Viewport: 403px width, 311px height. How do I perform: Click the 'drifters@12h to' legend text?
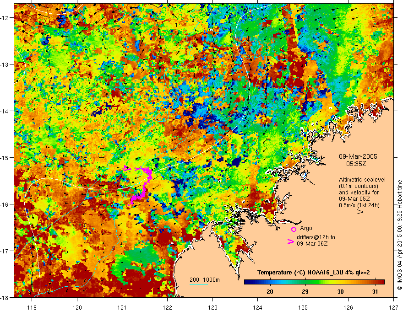(316, 237)
